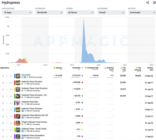This screenshot has width=156, height=140.
Task: Click the R icon in Hydraulic Press Max row
Action: click(7, 103)
